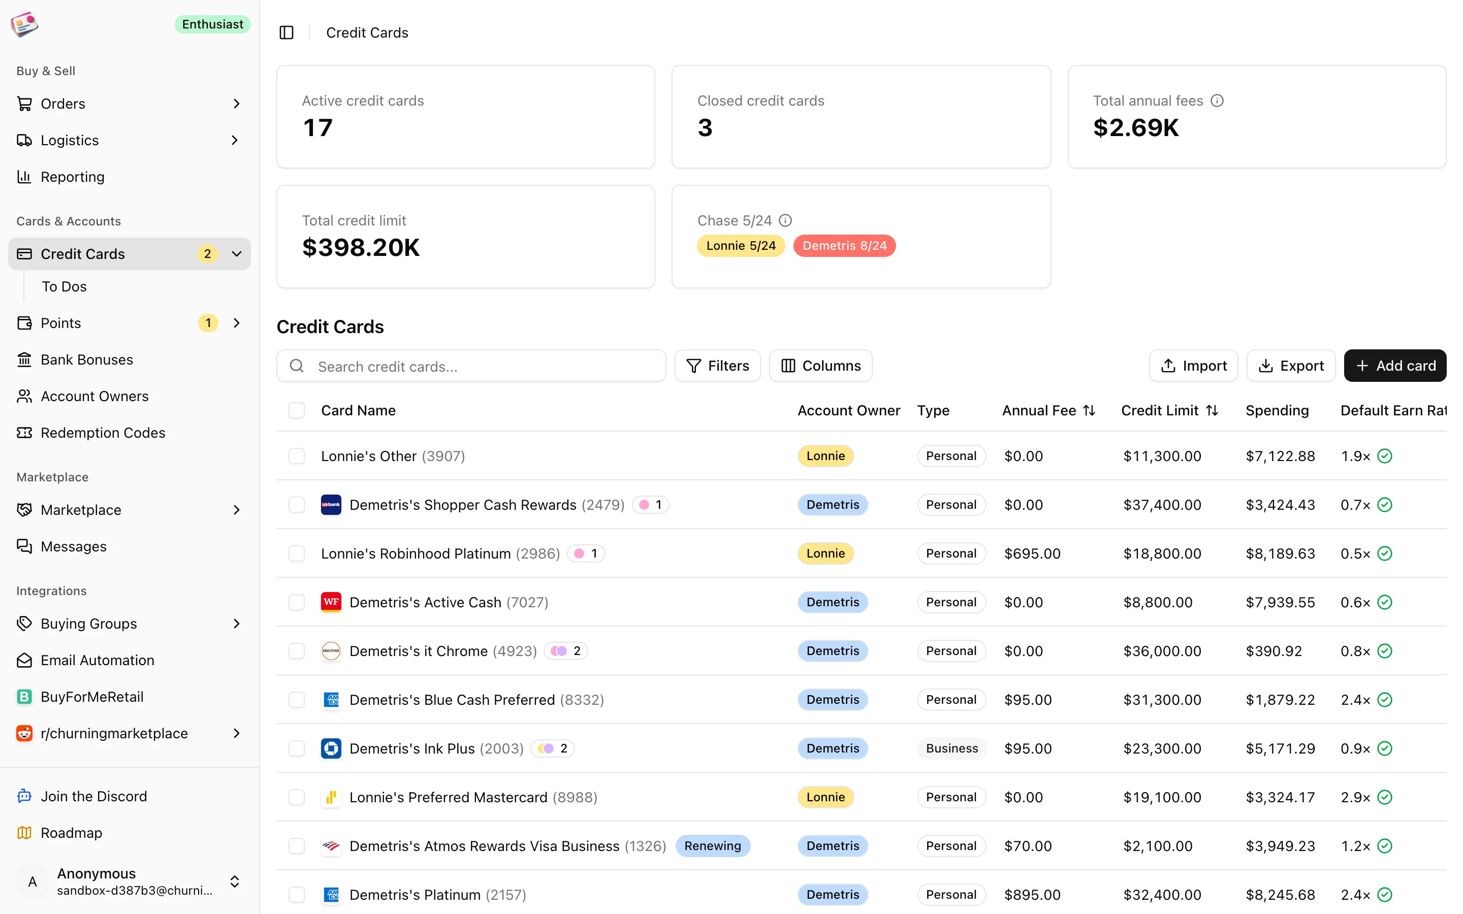Sort by Annual Fee arrows icon

click(x=1089, y=410)
